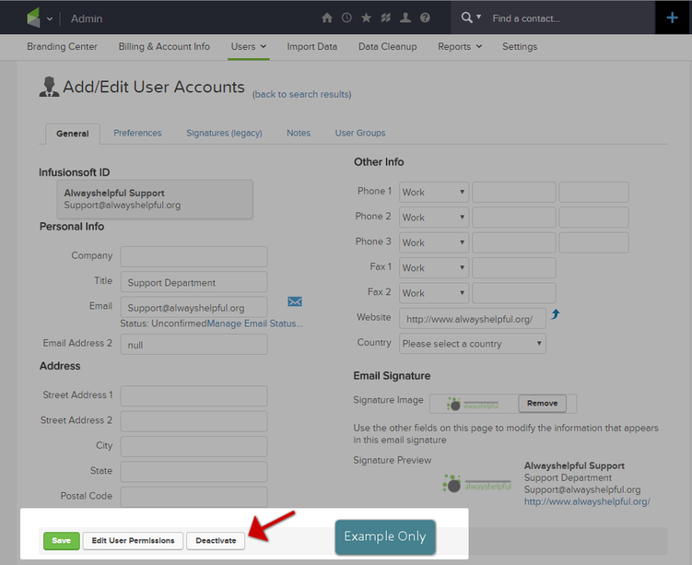Click the Admin label in top bar
This screenshot has height=565, width=692.
pos(87,18)
